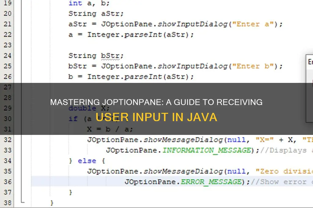Click the article title 'Mastering JOptionPane' headline

(156, 102)
